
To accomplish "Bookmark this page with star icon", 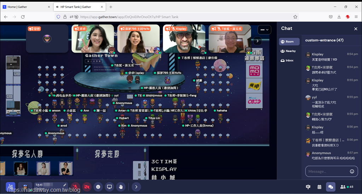I will [x=295, y=17].
